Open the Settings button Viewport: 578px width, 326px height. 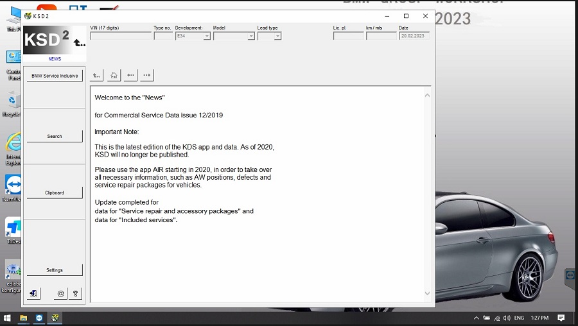click(55, 270)
